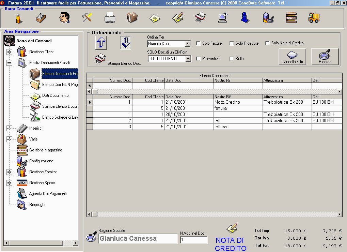Click the Cancella Filtri button
This screenshot has width=347, height=252.
click(292, 57)
